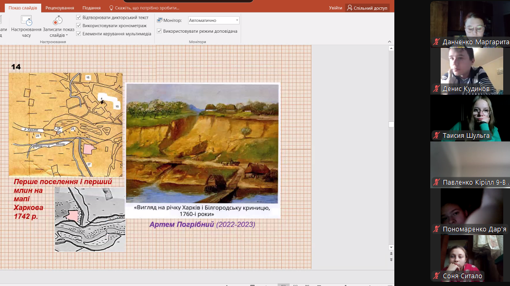Viewport: 510px width, 286px height.
Task: Click the Настроювання часу timing icon
Action: 27,20
